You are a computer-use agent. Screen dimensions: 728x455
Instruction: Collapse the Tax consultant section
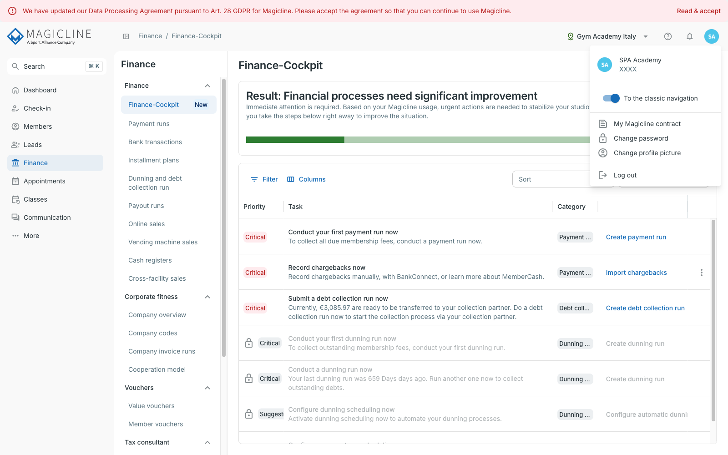point(207,442)
